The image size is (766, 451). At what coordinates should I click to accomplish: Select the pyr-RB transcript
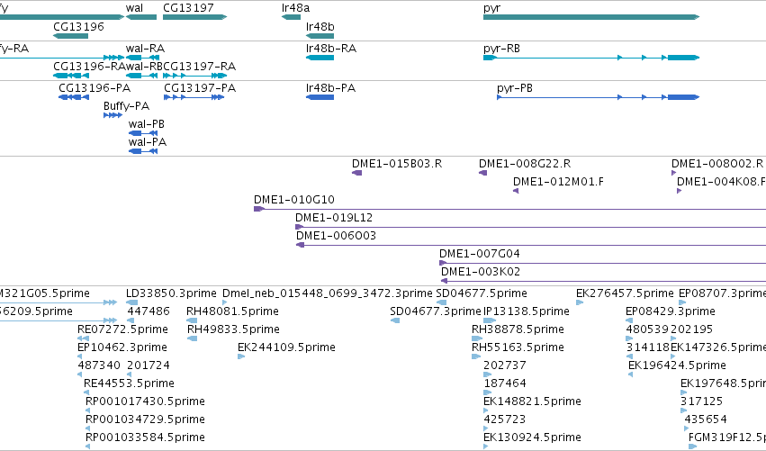click(591, 58)
